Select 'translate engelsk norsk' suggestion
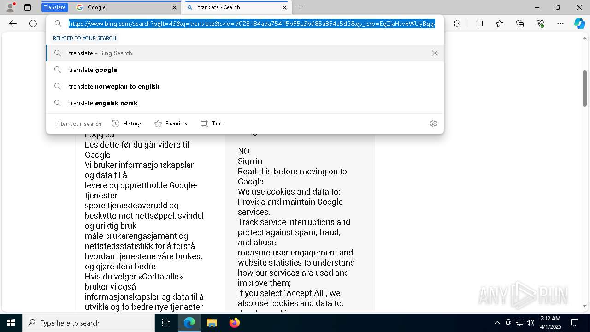 pyautogui.click(x=245, y=103)
